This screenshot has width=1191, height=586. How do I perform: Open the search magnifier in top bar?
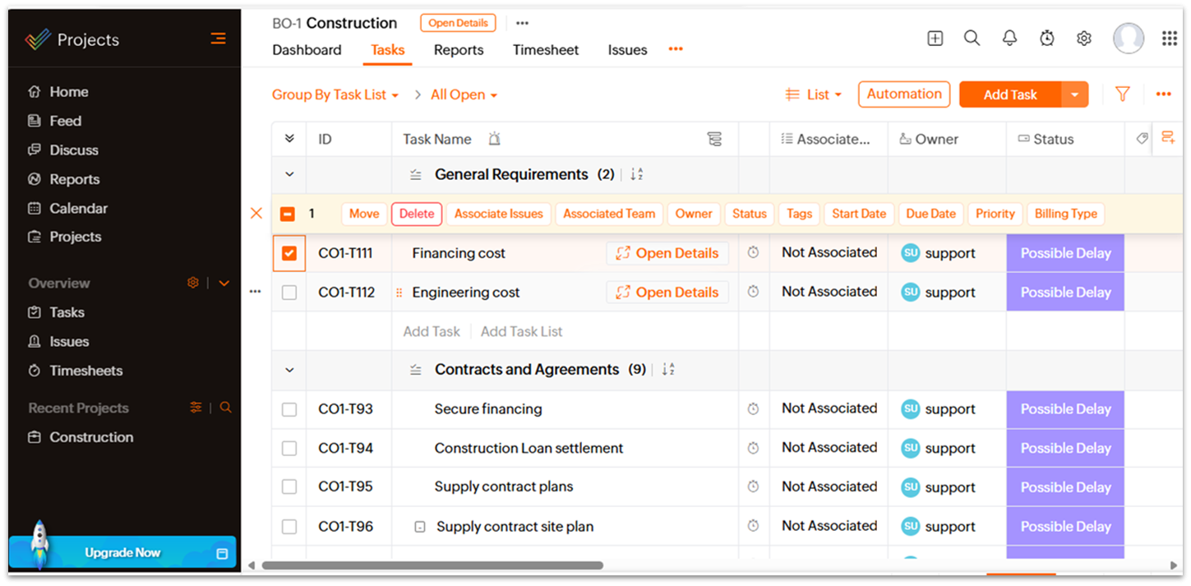(x=972, y=39)
